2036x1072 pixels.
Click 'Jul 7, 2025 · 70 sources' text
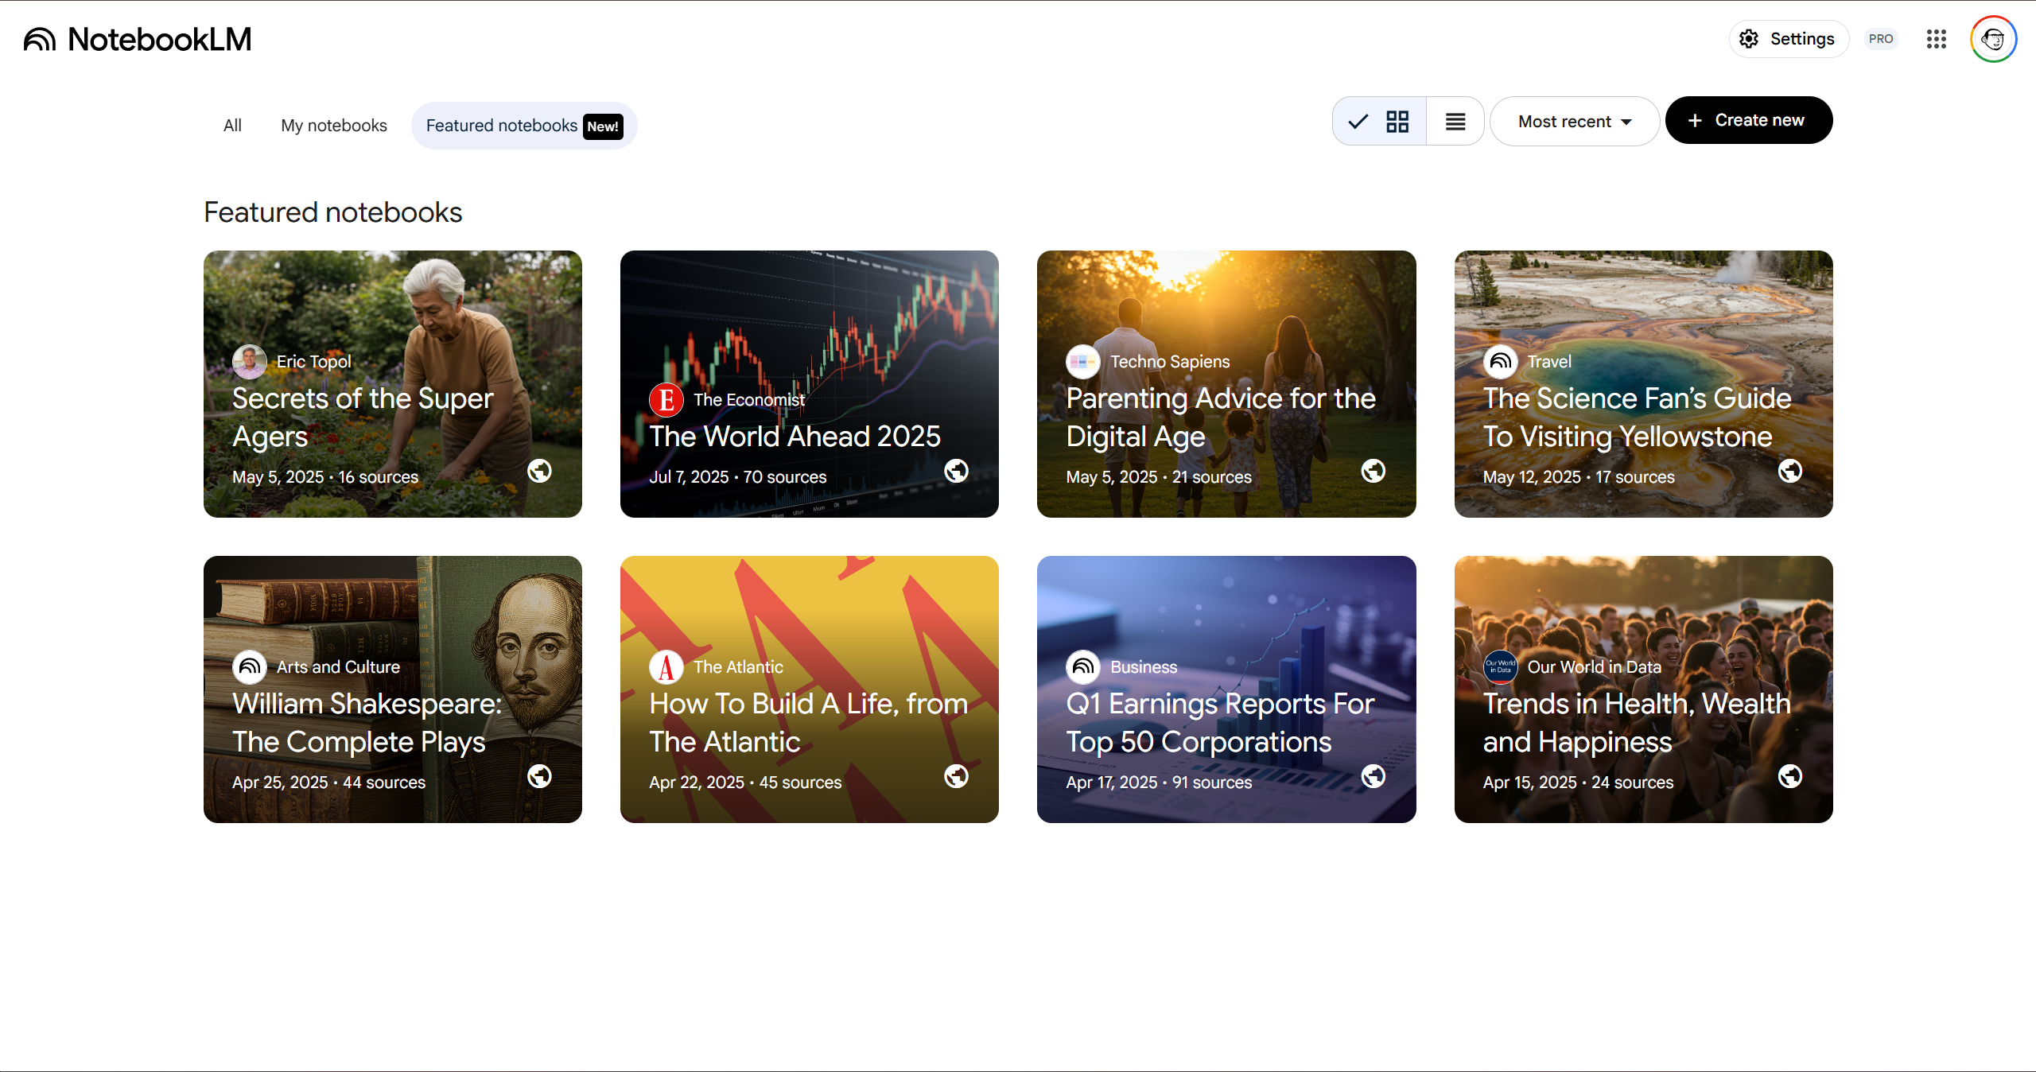(x=738, y=477)
